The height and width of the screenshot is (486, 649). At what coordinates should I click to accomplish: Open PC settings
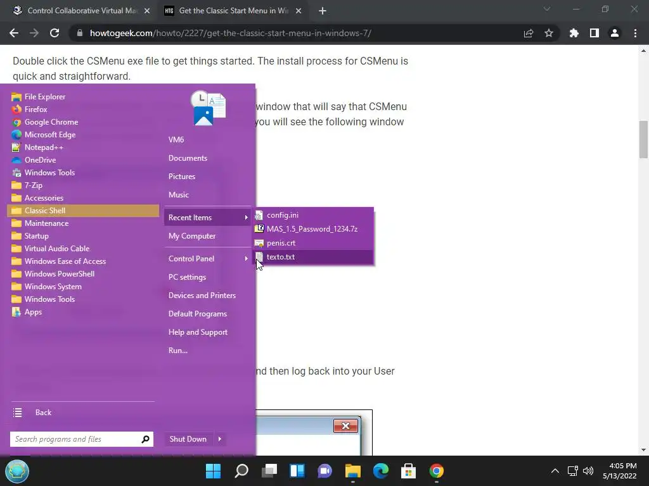[208, 277]
